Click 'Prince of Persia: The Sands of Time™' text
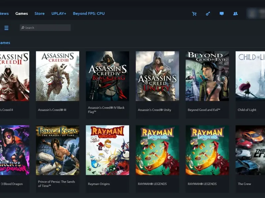This screenshot has width=265, height=198. pyautogui.click(x=56, y=184)
